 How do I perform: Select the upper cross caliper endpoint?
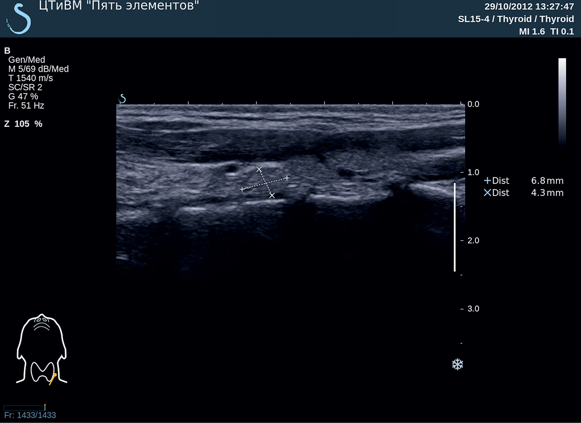(259, 169)
